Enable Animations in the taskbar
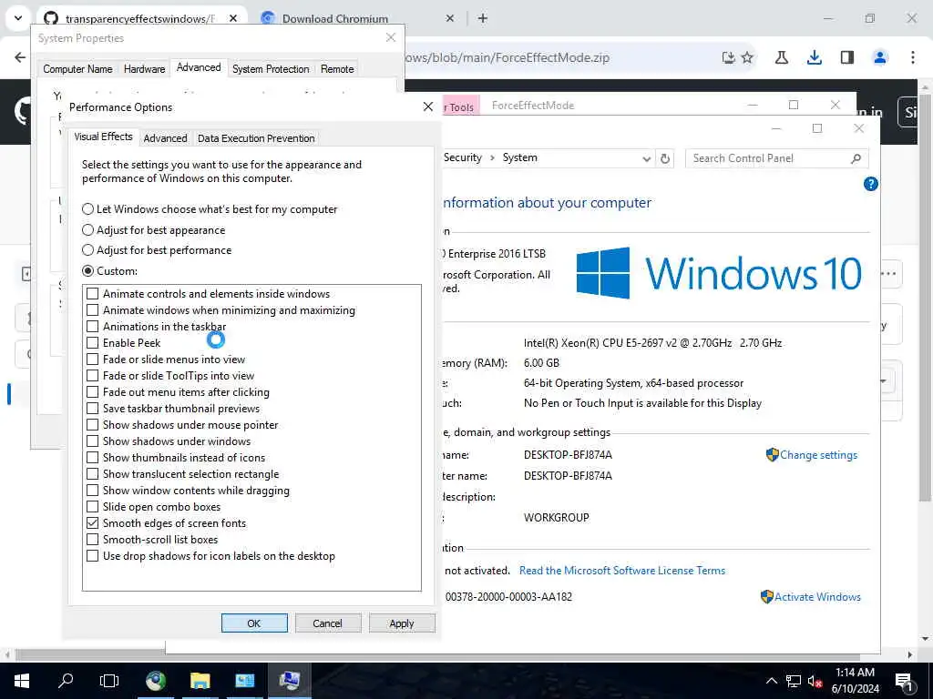933x699 pixels. pyautogui.click(x=92, y=327)
